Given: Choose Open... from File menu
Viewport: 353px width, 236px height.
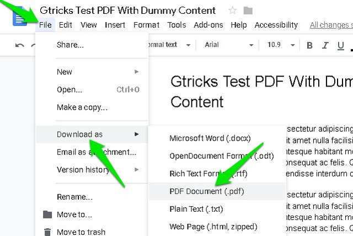Looking at the screenshot, I should (x=92, y=89).
